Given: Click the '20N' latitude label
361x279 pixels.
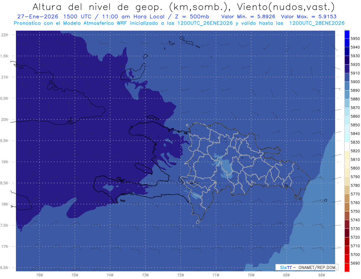Looking at the screenshot, I should [5, 119].
